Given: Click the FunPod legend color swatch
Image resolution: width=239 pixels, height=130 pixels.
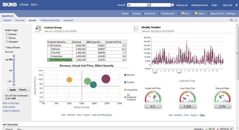Looking at the screenshot, I should coord(125,82).
